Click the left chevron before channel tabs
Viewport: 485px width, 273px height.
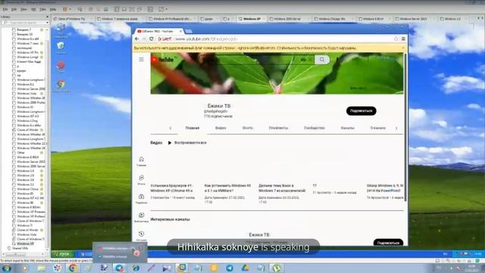click(x=170, y=128)
